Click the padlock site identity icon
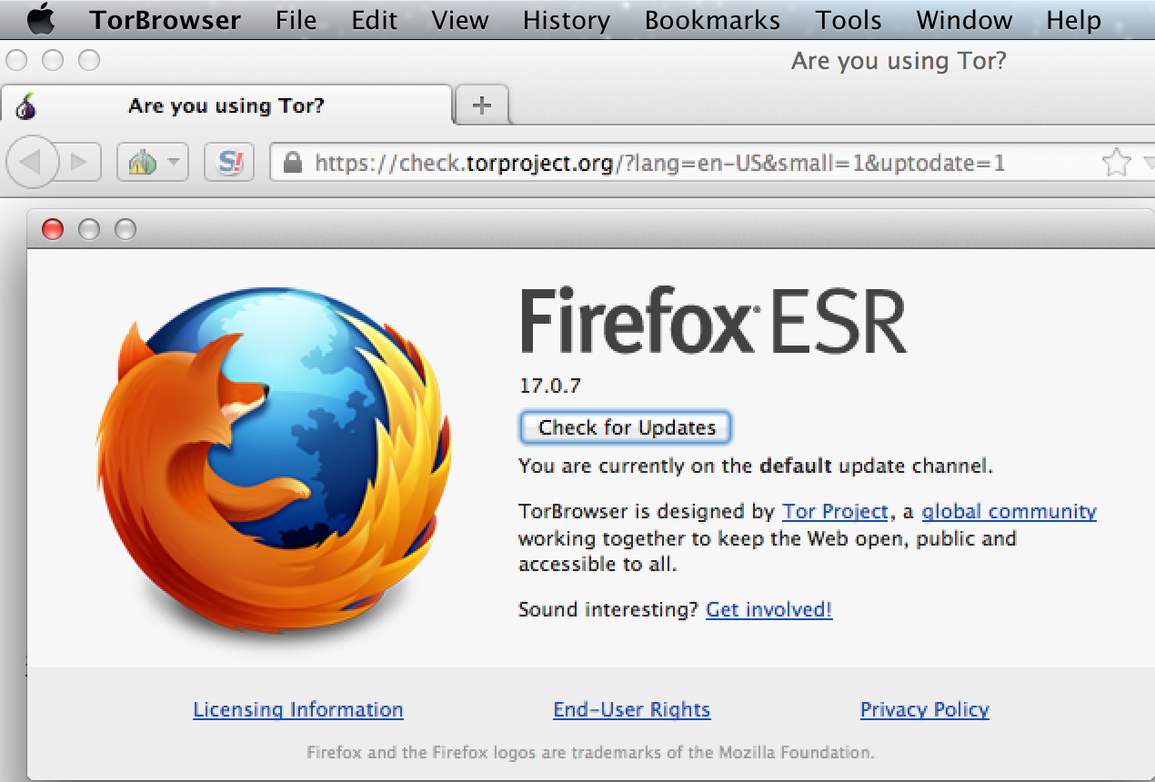 click(x=292, y=163)
